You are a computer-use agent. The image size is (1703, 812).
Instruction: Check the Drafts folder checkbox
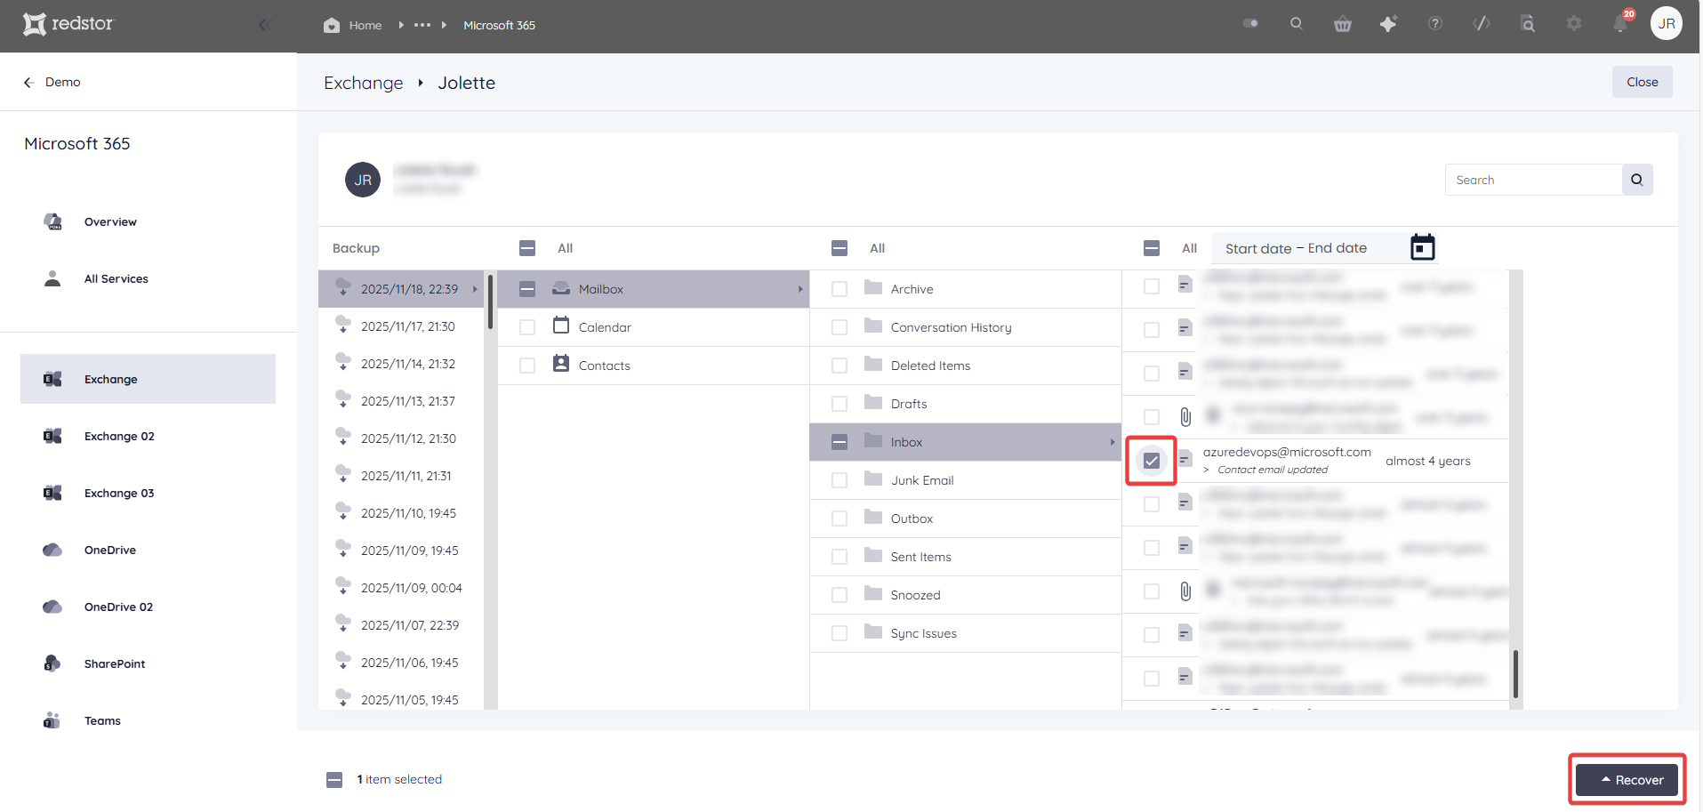pyautogui.click(x=839, y=404)
